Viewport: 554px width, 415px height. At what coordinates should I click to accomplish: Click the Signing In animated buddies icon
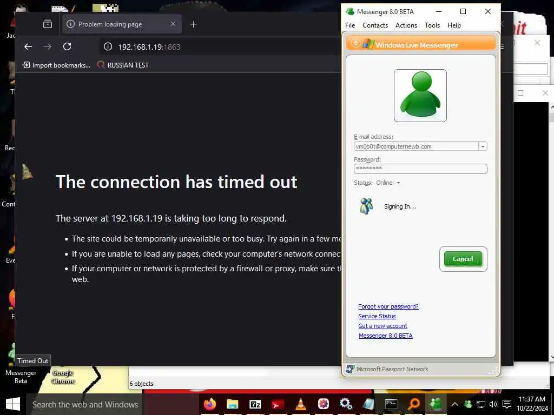coord(366,206)
